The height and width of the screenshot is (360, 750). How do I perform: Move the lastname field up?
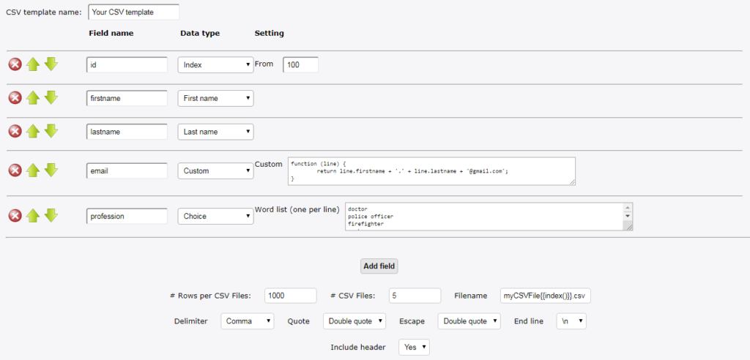pos(32,132)
